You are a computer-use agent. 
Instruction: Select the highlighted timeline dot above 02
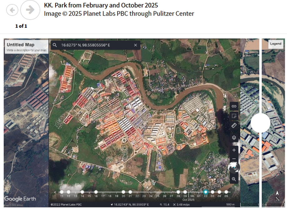point(205,192)
